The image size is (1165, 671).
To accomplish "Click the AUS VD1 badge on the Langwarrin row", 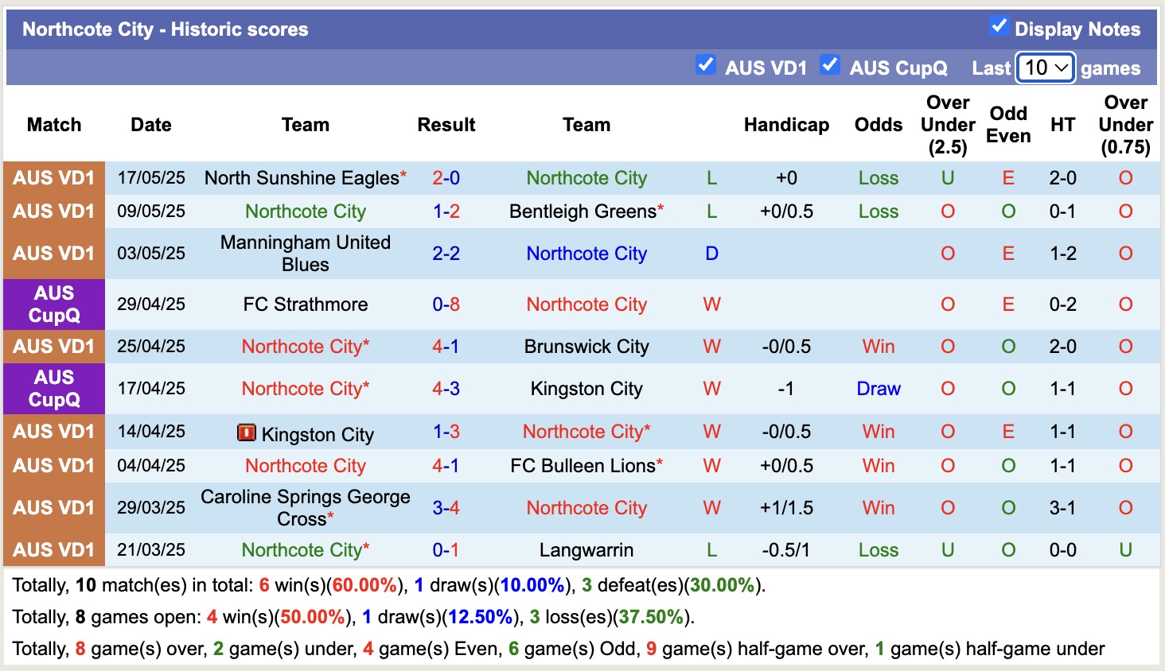I will [53, 549].
